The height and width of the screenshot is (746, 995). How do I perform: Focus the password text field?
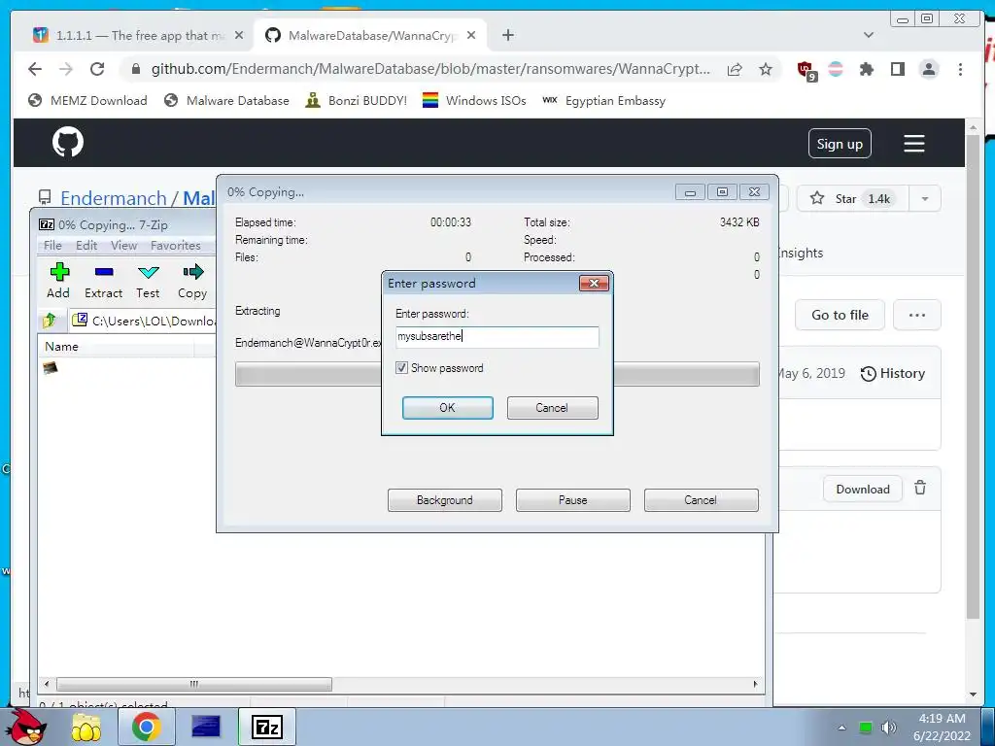point(497,337)
